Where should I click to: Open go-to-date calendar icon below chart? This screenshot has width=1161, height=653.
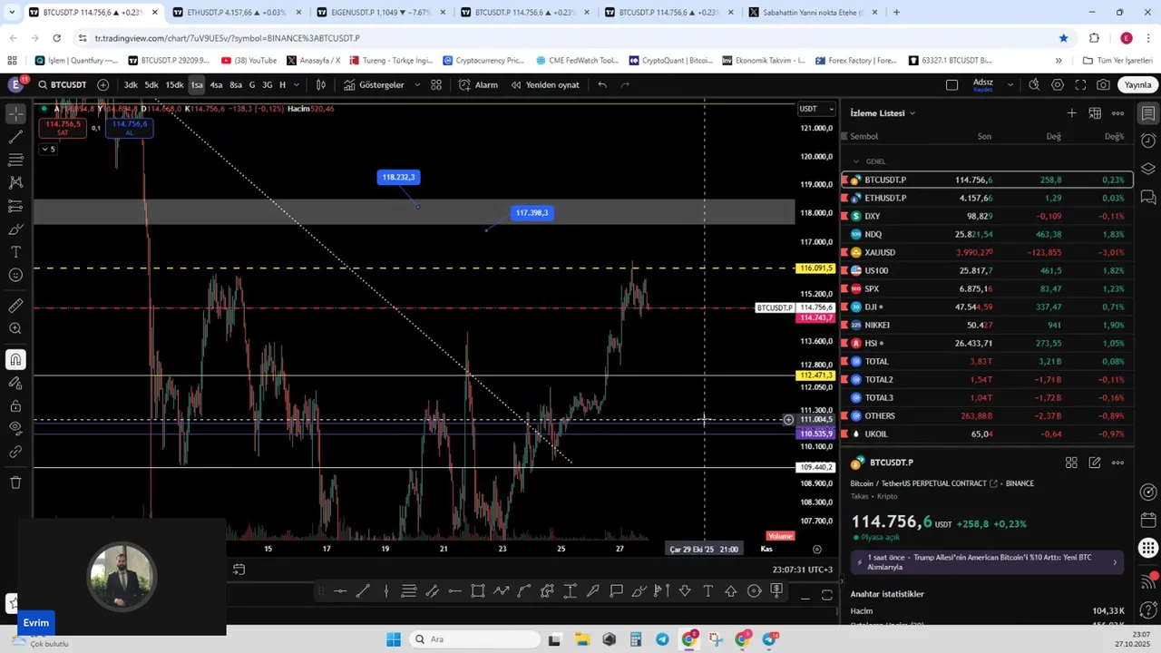pyautogui.click(x=239, y=570)
